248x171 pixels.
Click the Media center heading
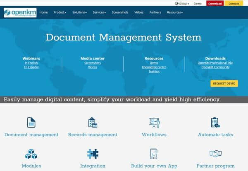pyautogui.click(x=93, y=59)
